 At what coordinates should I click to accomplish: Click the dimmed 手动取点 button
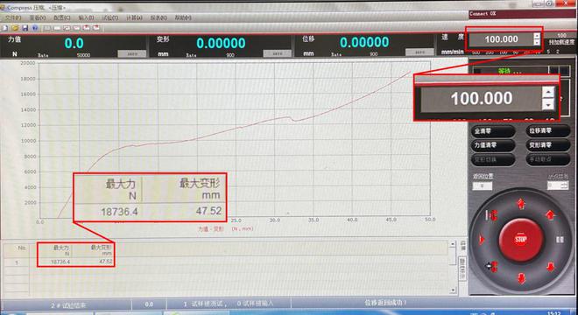coord(547,159)
